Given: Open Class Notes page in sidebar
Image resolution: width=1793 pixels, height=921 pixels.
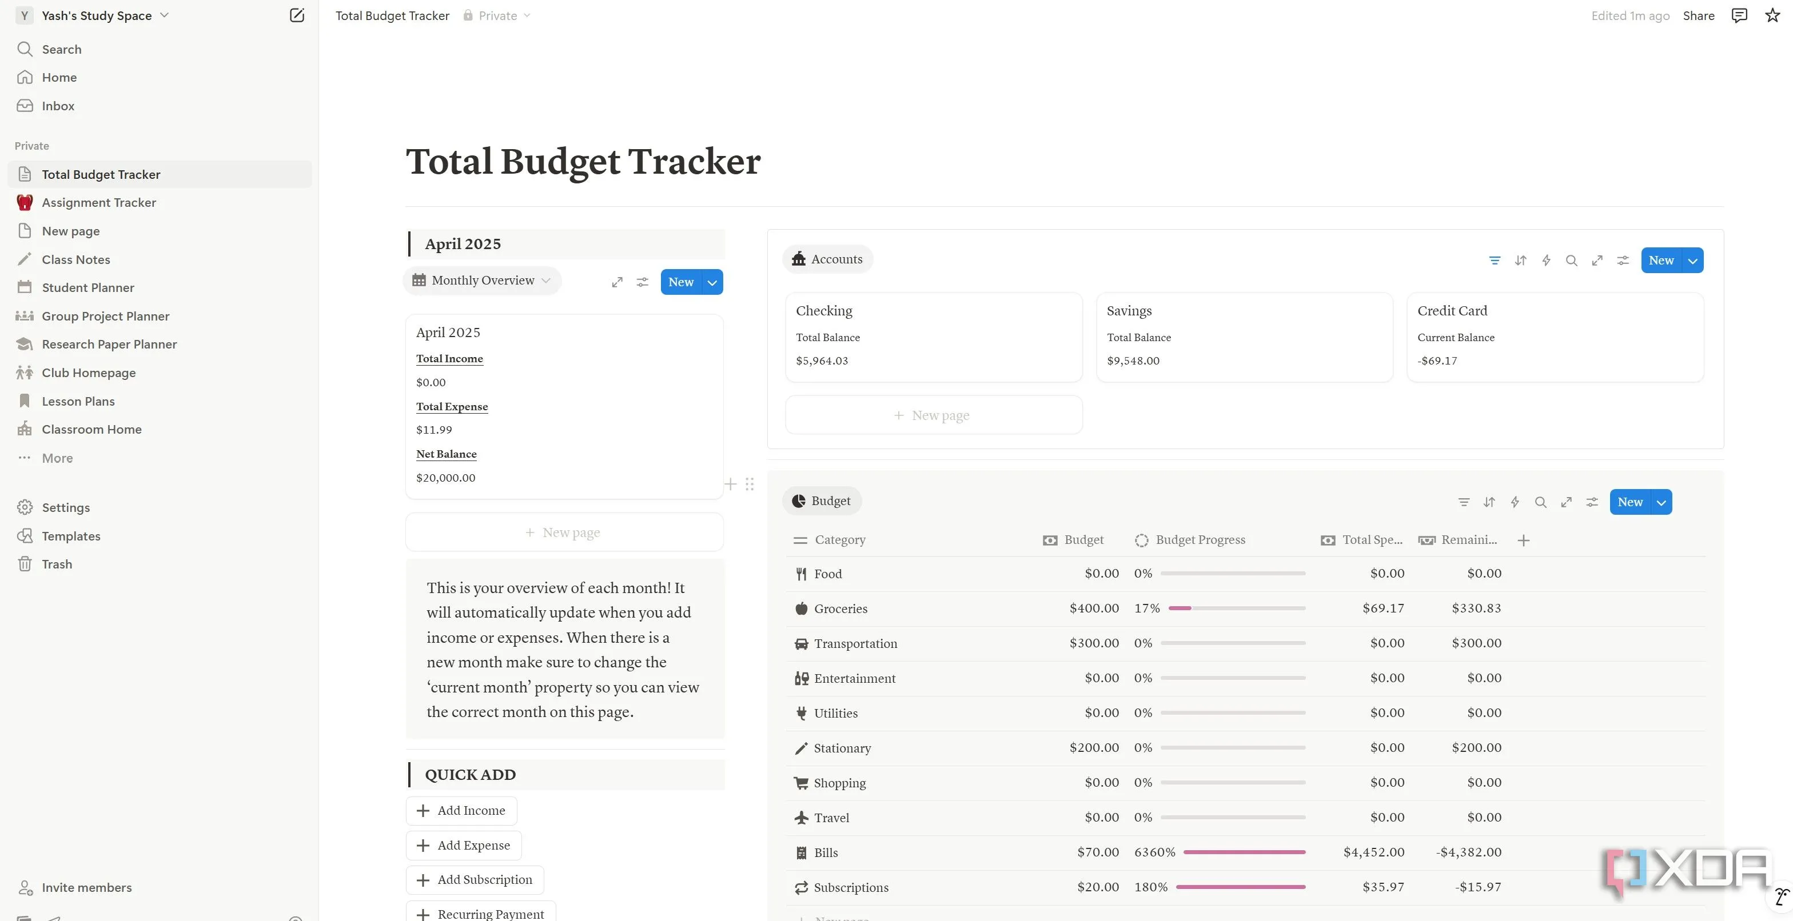Looking at the screenshot, I should pyautogui.click(x=160, y=259).
